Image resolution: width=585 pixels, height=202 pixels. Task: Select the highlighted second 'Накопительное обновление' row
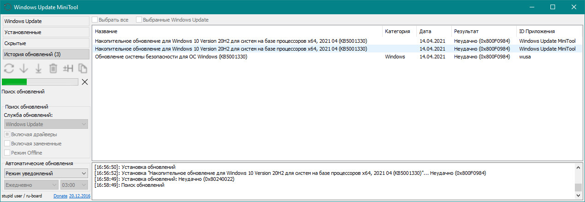pos(337,49)
